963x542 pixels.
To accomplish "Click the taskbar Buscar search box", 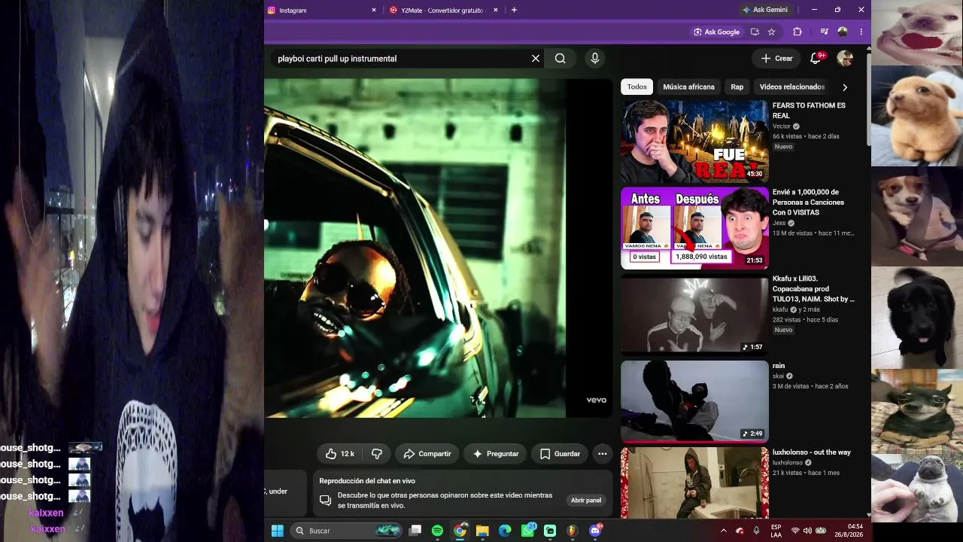I will [346, 531].
